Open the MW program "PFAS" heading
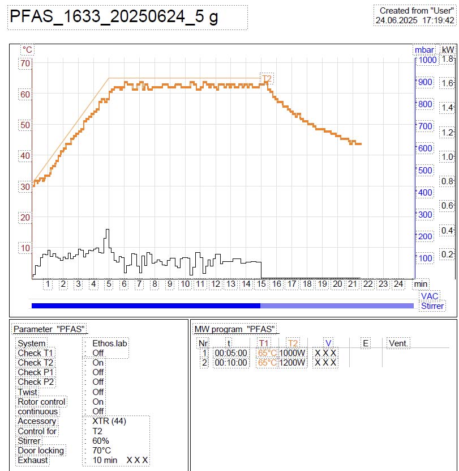Viewport: 459px width, 471px height. 235,329
